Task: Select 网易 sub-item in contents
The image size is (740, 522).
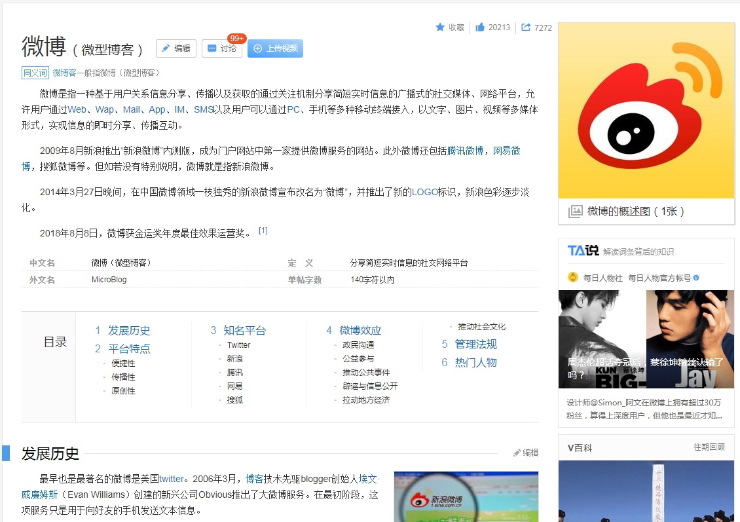Action: click(x=235, y=386)
